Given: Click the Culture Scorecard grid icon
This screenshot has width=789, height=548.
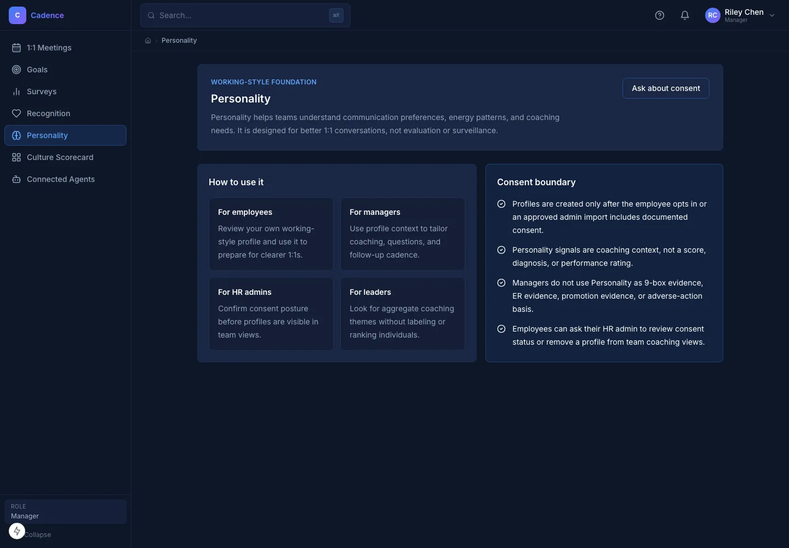Looking at the screenshot, I should [x=16, y=157].
